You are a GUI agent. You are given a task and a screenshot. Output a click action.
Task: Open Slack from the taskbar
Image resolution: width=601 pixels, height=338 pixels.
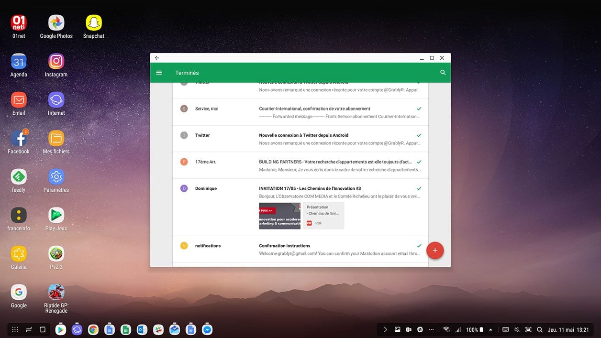[x=158, y=329]
